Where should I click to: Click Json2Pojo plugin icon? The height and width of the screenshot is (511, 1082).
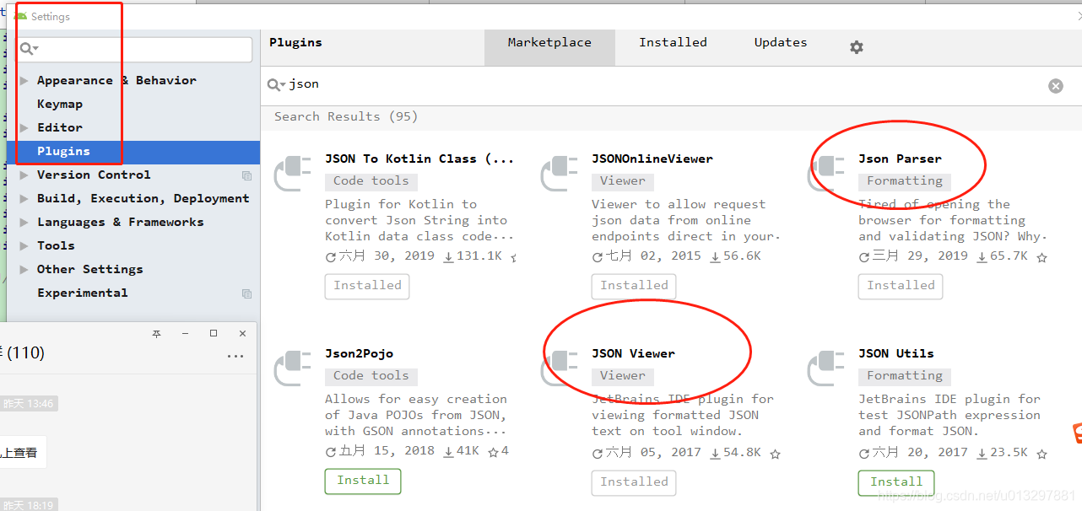coord(293,368)
